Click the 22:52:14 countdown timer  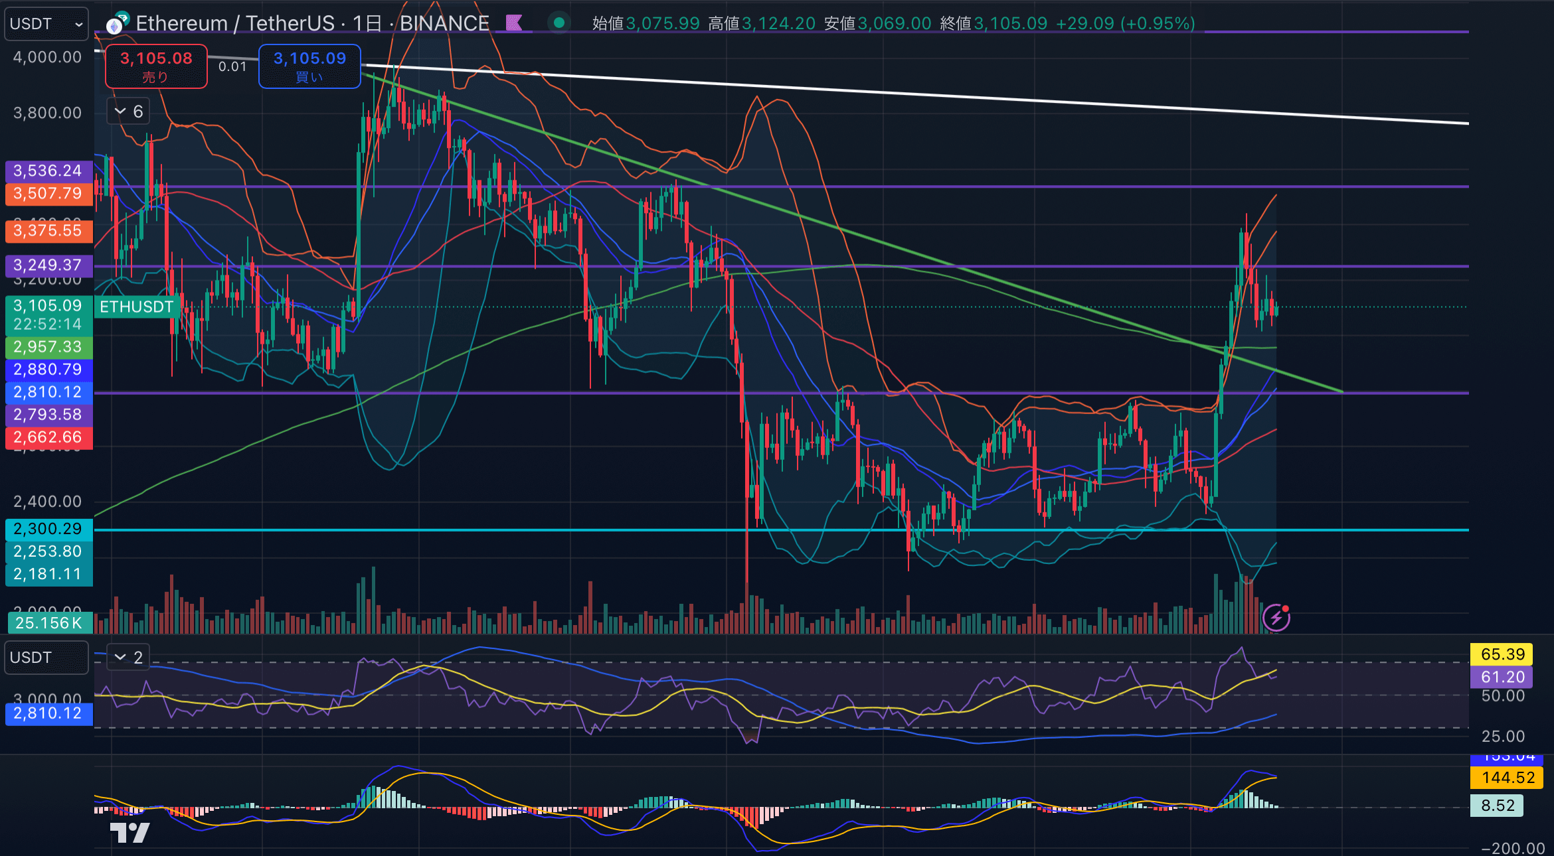point(47,324)
